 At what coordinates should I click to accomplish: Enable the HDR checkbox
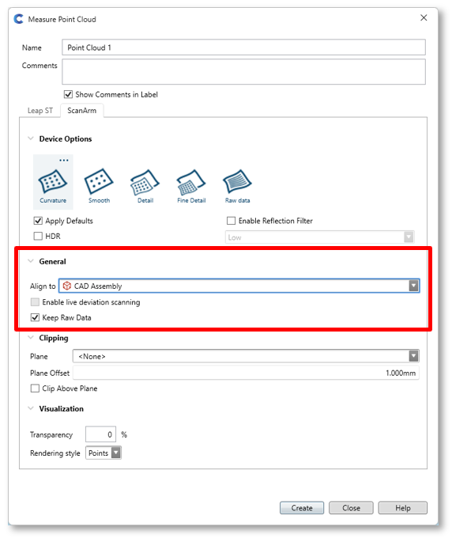click(38, 236)
